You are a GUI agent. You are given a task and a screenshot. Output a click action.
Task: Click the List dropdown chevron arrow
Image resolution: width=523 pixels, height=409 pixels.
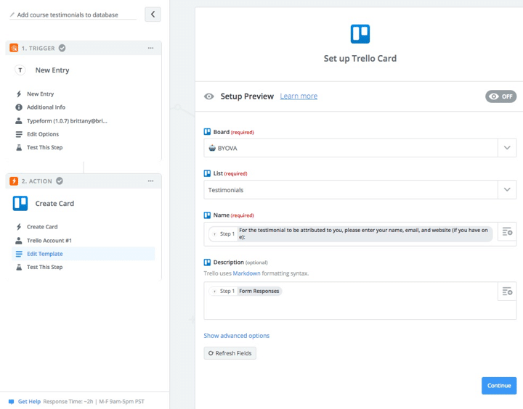coord(507,190)
